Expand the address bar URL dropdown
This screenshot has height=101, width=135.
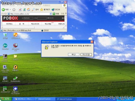pyautogui.click(x=50, y=14)
